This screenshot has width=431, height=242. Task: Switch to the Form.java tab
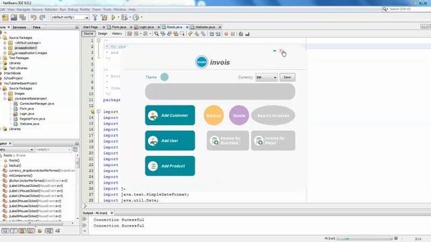pyautogui.click(x=119, y=27)
